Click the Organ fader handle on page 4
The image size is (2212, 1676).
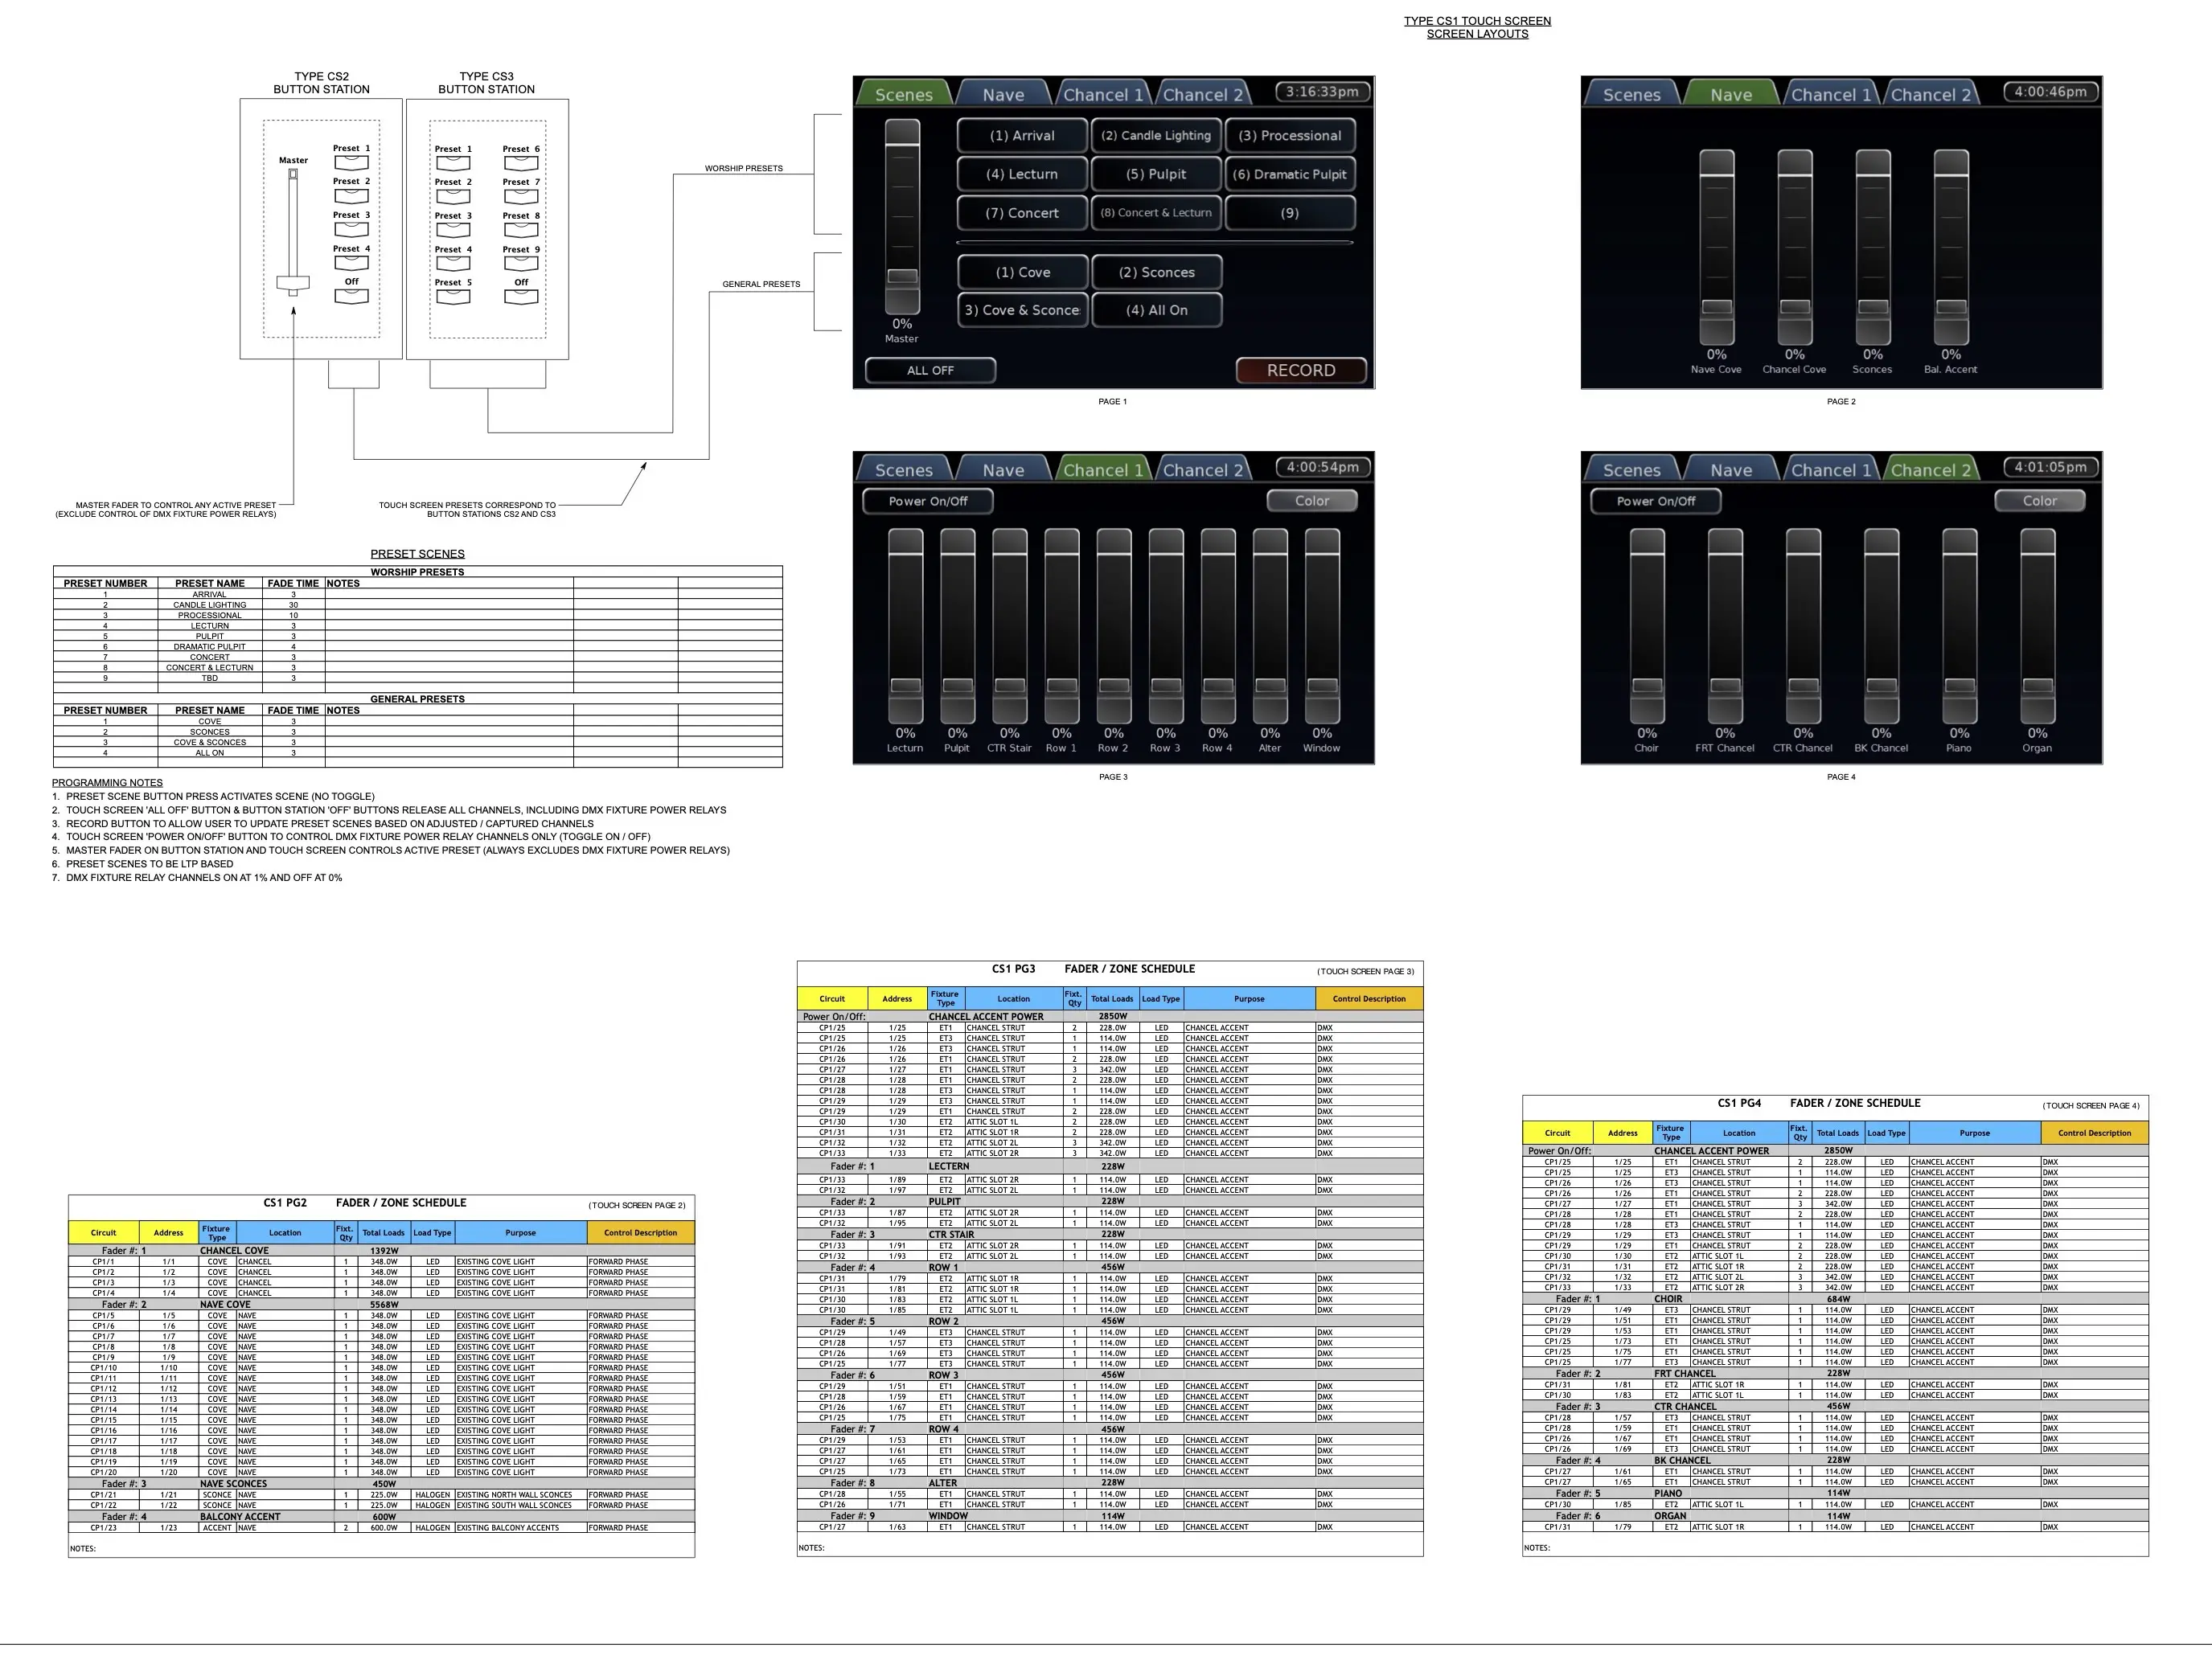2037,686
